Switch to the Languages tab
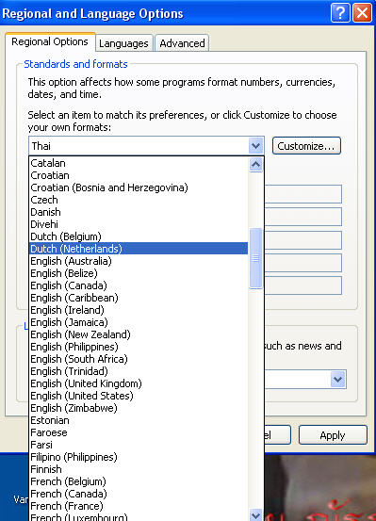Viewport: 376px width, 521px height. click(124, 43)
